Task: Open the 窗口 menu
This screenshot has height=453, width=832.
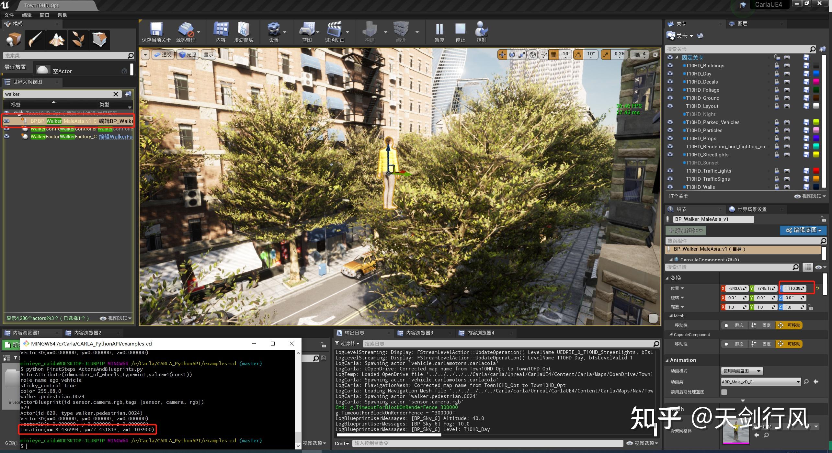Action: 44,15
